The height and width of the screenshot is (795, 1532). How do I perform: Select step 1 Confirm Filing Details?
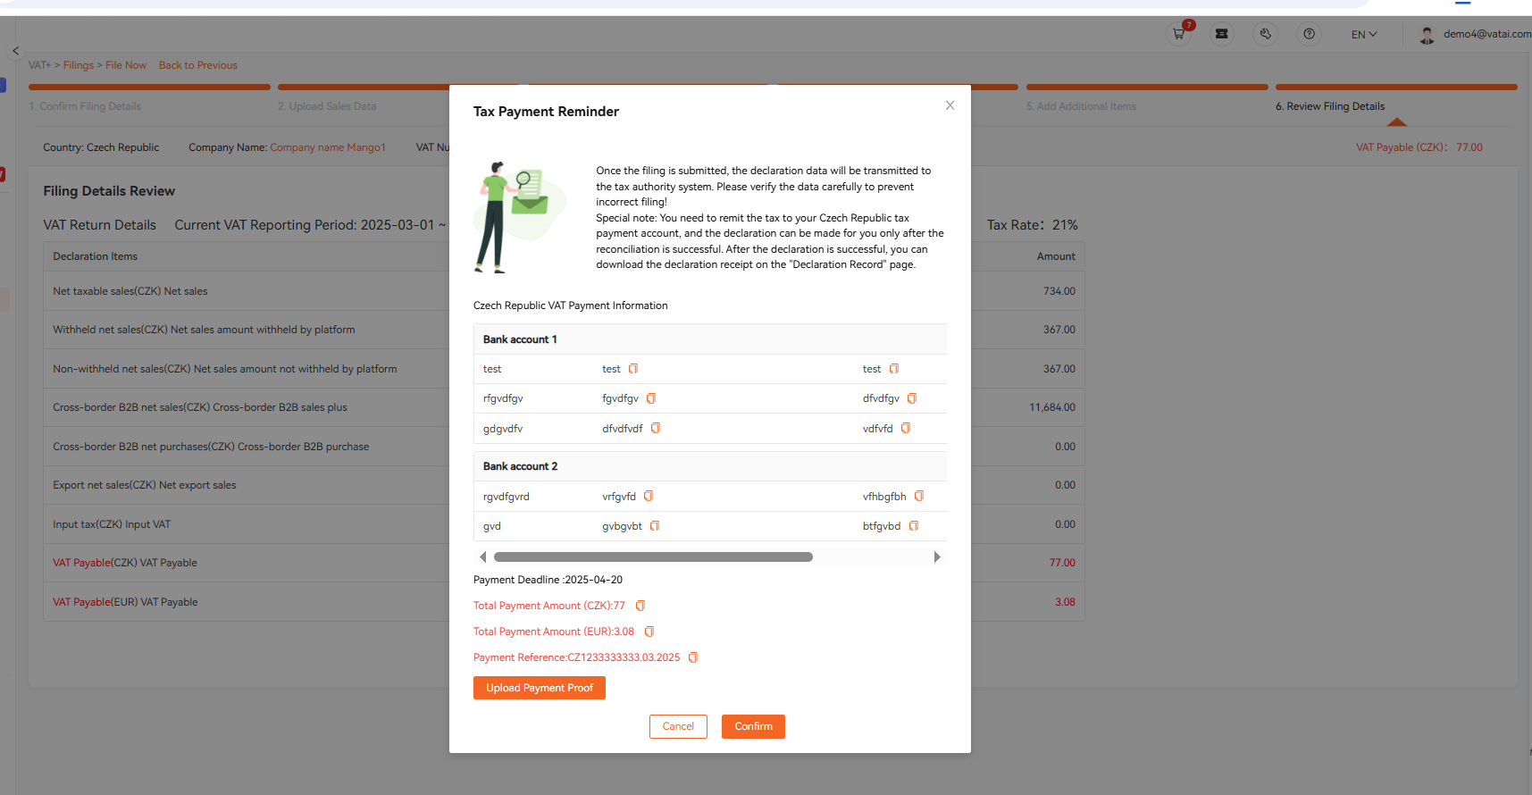click(85, 106)
